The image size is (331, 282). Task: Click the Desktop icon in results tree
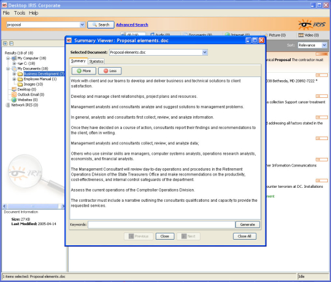(x=14, y=89)
